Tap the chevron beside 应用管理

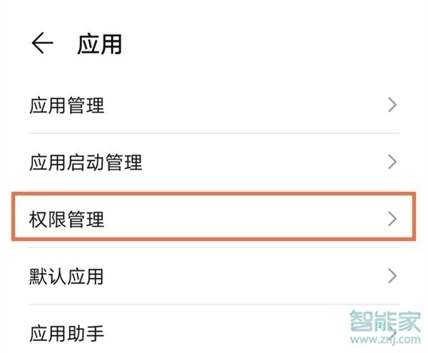[x=392, y=106]
